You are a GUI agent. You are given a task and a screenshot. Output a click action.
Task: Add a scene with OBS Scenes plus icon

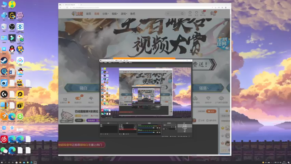(x=101, y=134)
